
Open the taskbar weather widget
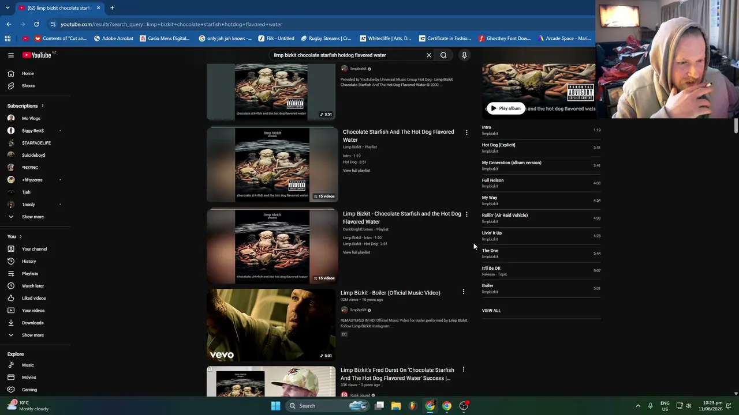(28, 406)
